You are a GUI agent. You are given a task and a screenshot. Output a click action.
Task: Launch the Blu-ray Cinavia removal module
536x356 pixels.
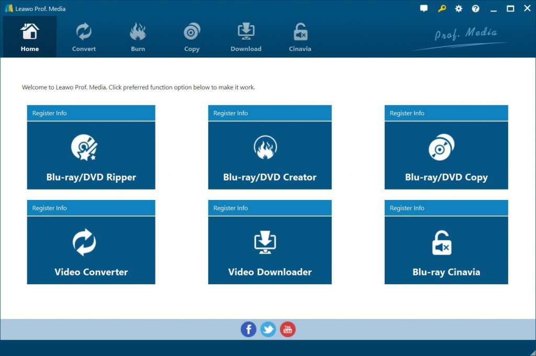[446, 250]
